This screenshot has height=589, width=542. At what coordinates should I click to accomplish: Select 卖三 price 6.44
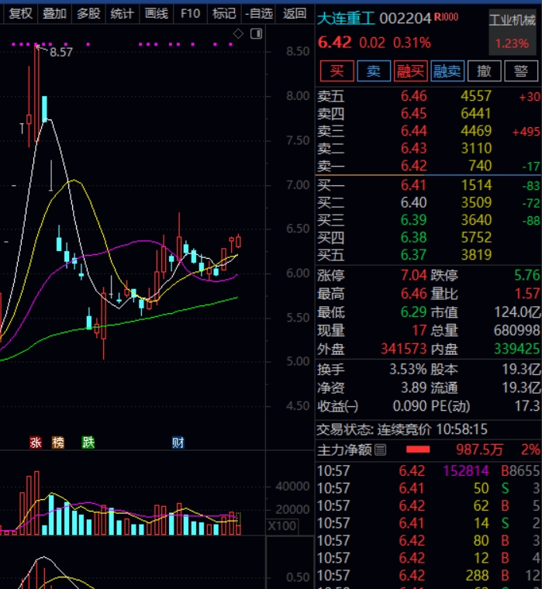pyautogui.click(x=413, y=131)
